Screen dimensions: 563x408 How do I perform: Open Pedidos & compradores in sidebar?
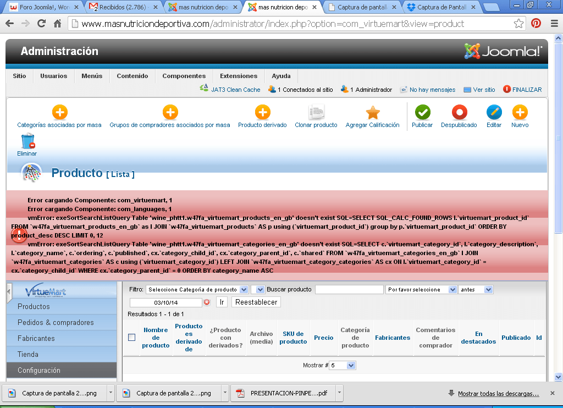(x=62, y=323)
